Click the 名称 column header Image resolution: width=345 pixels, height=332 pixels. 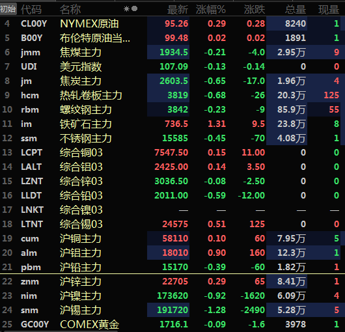[x=70, y=10]
